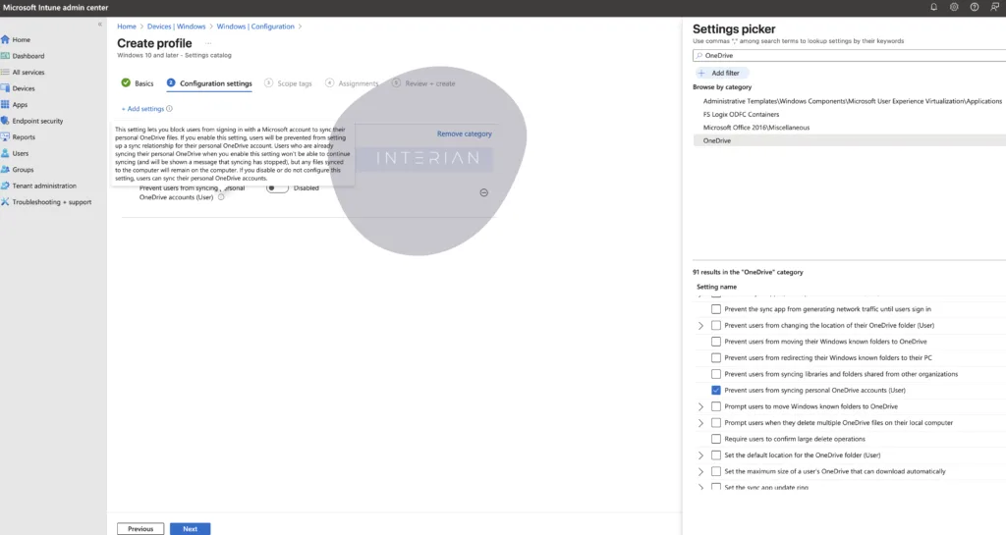Image resolution: width=1006 pixels, height=535 pixels.
Task: Expand Prompt users when they delete multiple files
Action: [x=700, y=423]
